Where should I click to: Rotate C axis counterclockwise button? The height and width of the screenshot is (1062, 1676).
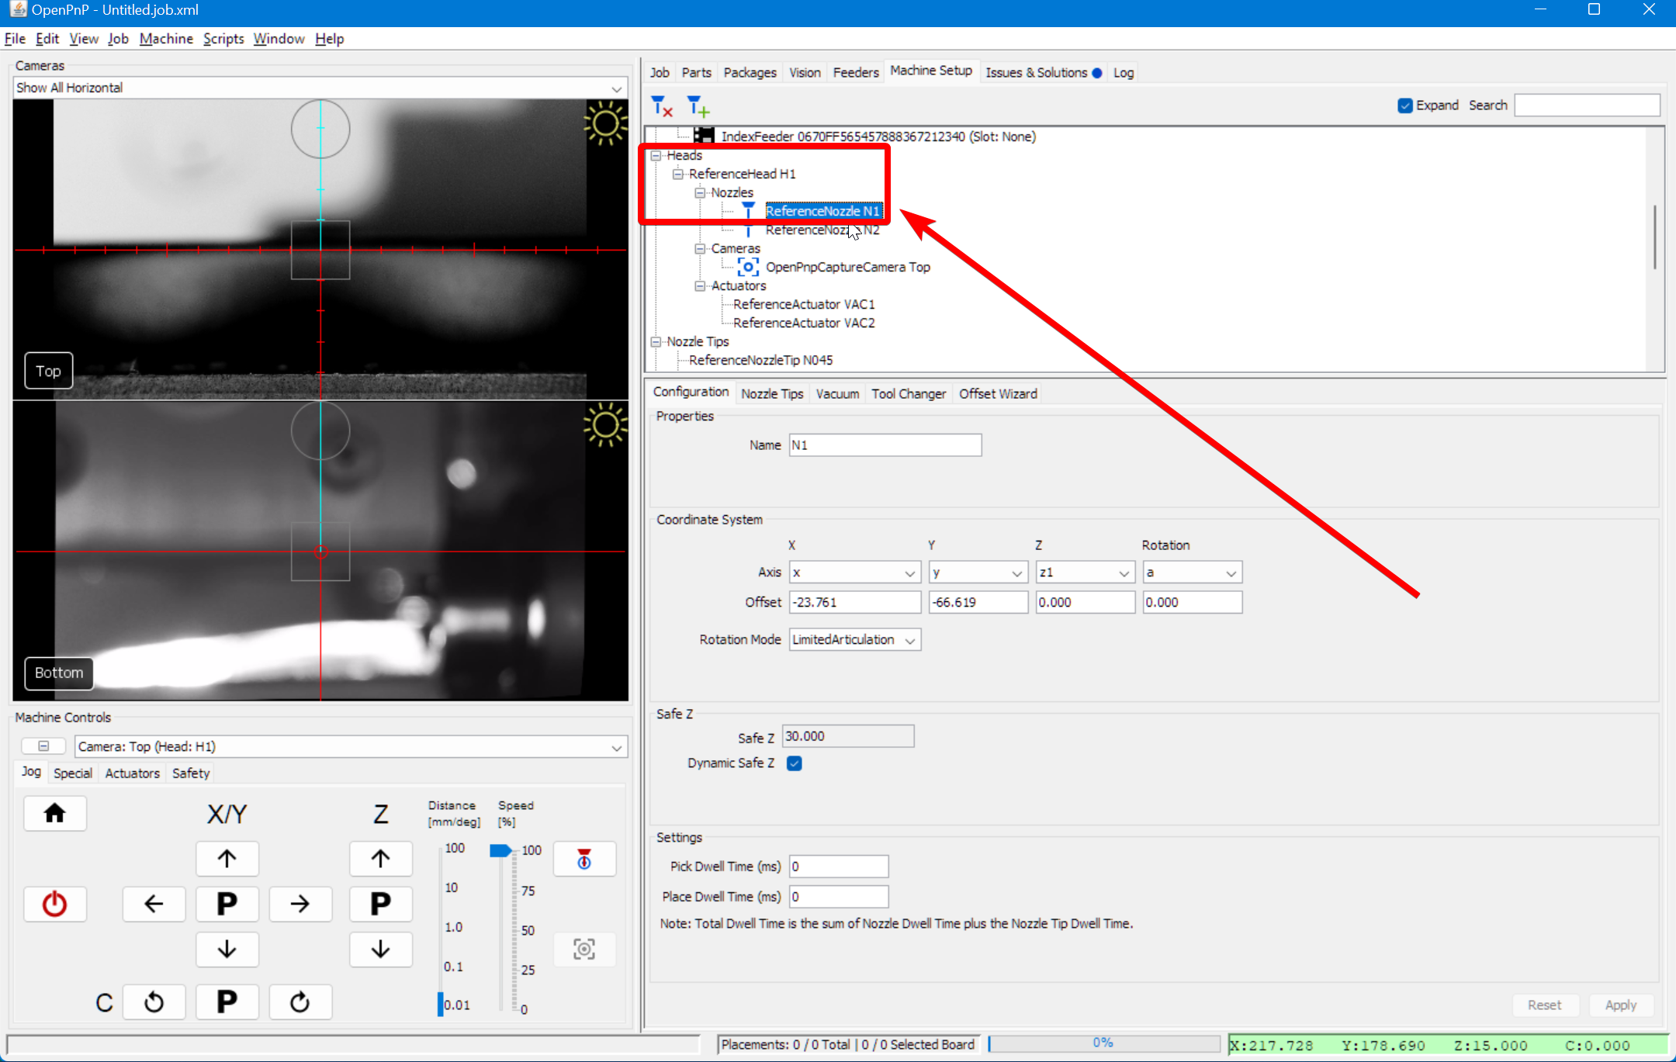click(x=154, y=1002)
